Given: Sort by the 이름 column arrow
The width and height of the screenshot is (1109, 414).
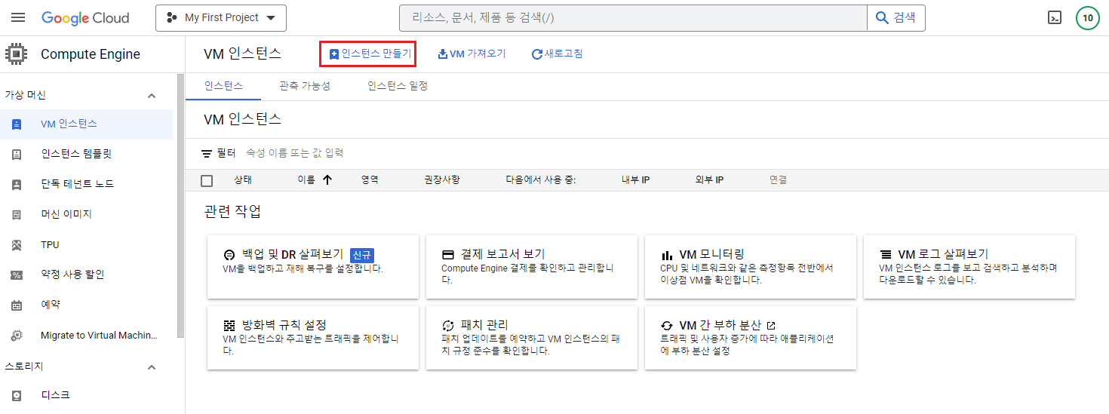Looking at the screenshot, I should [327, 180].
